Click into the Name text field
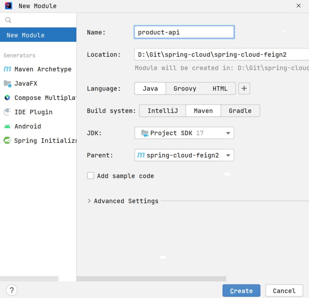 coord(184,32)
